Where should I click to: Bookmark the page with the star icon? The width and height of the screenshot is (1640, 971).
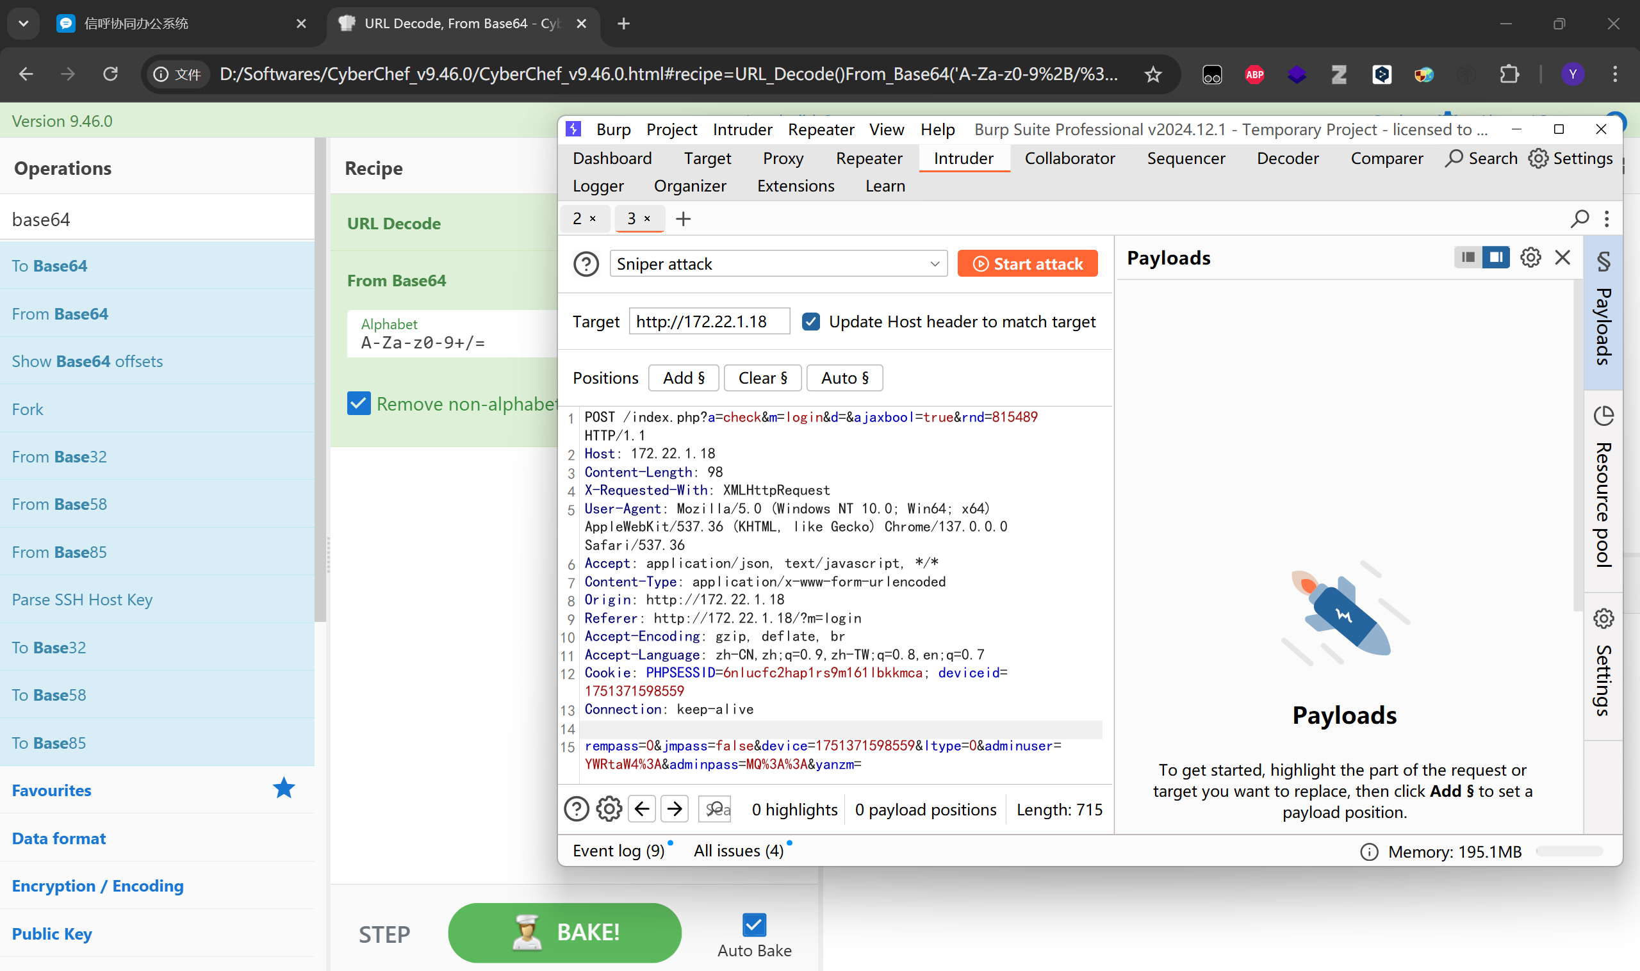(x=1153, y=74)
